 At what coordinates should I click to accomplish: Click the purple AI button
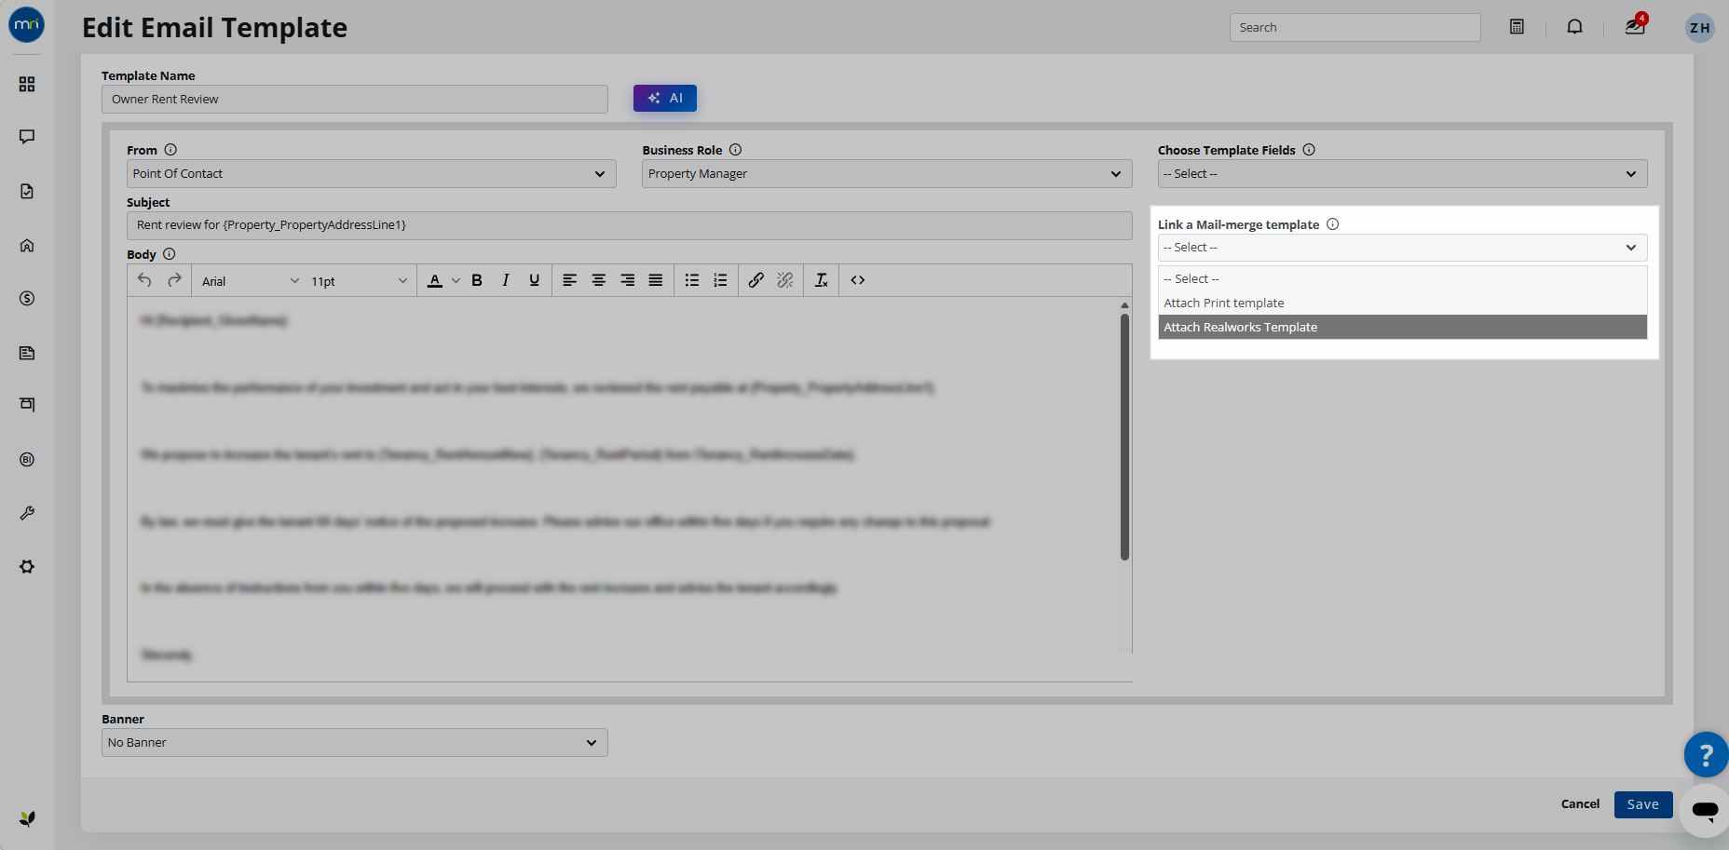click(664, 98)
